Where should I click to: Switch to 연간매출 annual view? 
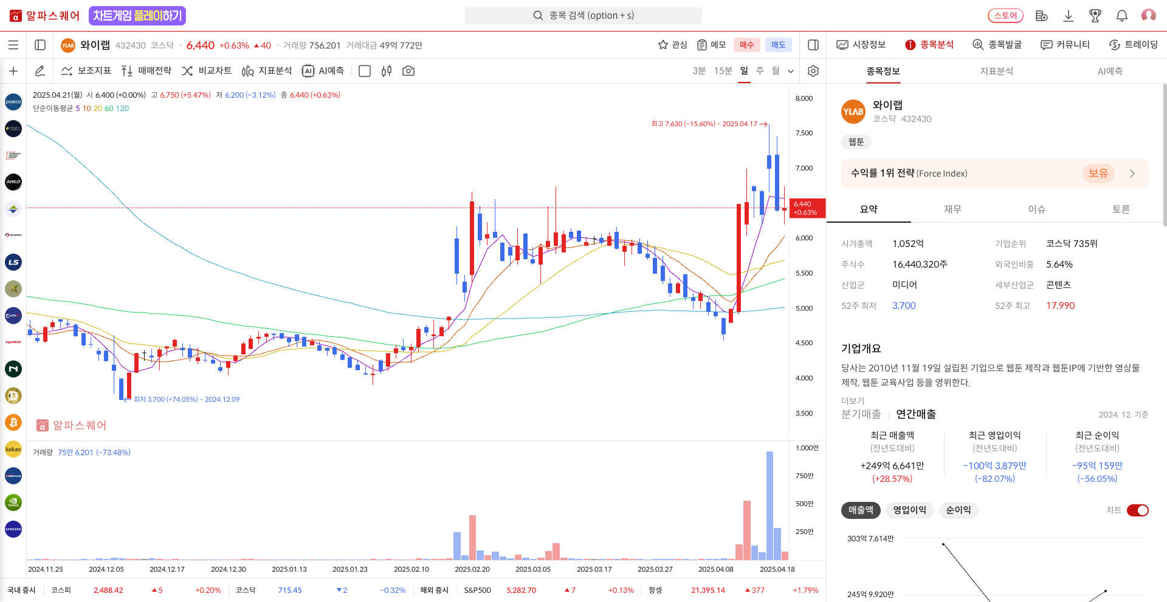coord(916,414)
